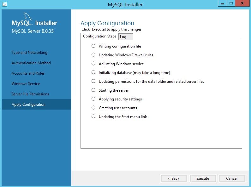Select the Applying security settings circle

point(93,99)
